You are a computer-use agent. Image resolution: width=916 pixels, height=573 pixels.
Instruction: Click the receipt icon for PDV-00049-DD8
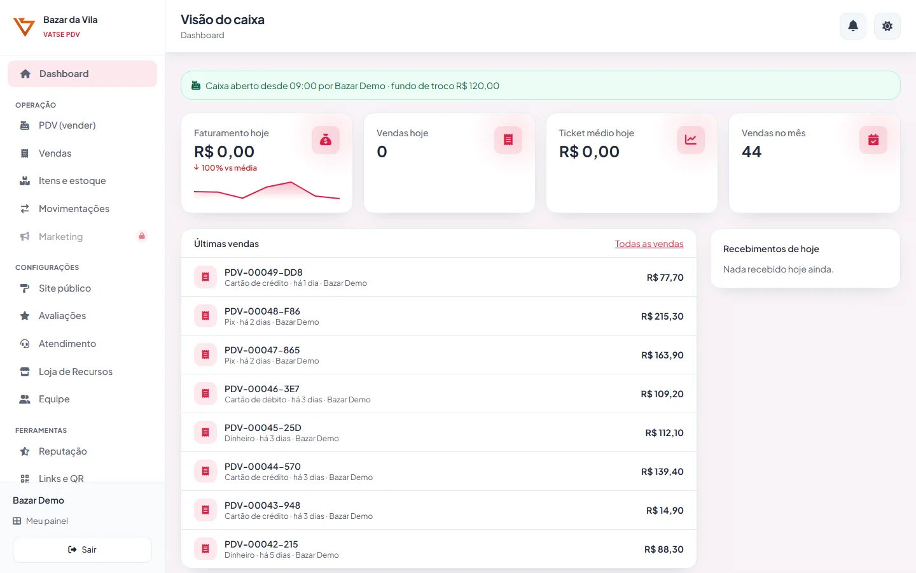[x=205, y=277]
